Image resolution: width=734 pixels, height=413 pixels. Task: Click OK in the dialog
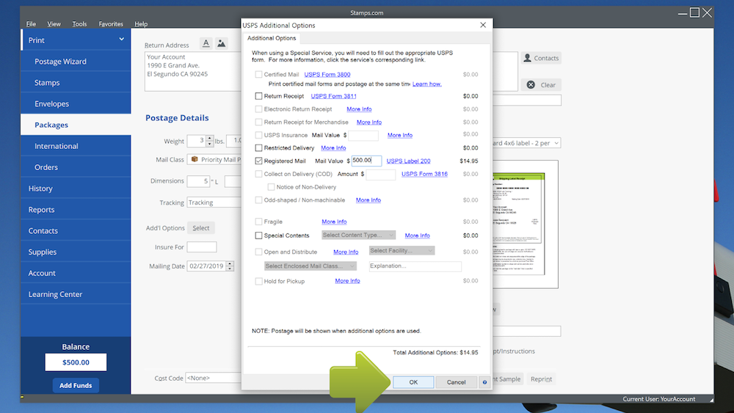click(x=413, y=382)
